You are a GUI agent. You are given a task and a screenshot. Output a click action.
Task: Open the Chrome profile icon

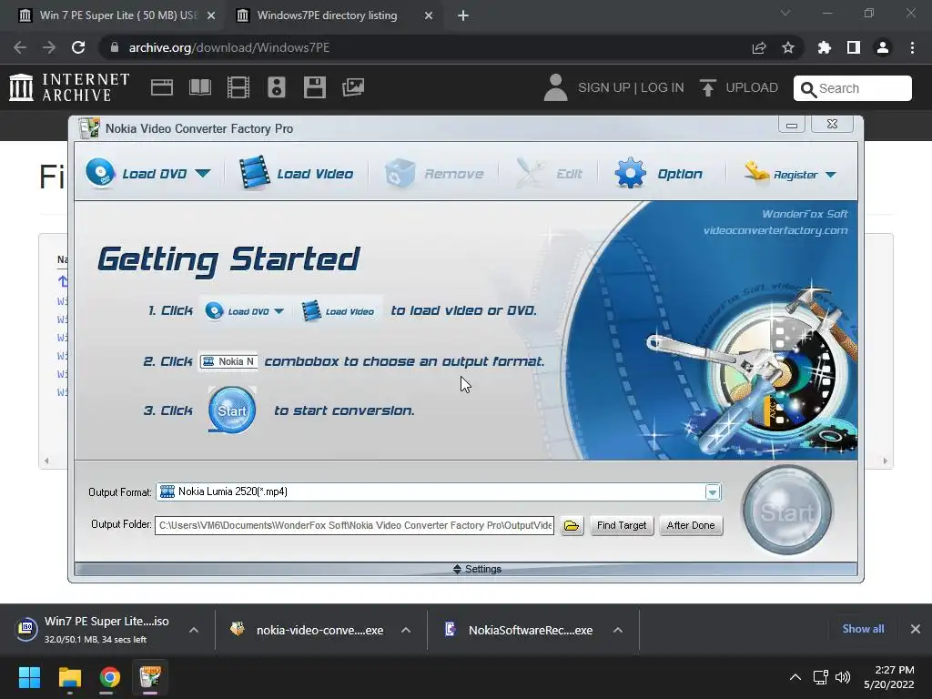(883, 47)
